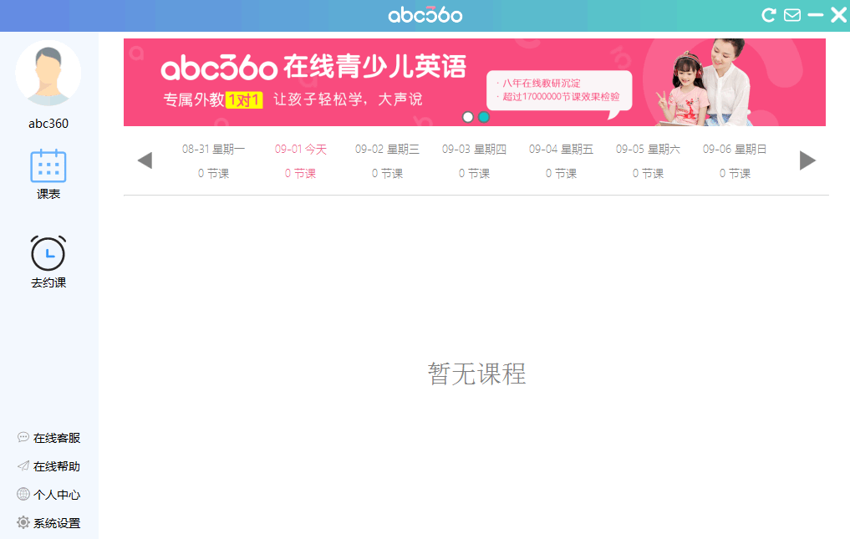
Task: Open the mail envelope icon
Action: [x=792, y=15]
